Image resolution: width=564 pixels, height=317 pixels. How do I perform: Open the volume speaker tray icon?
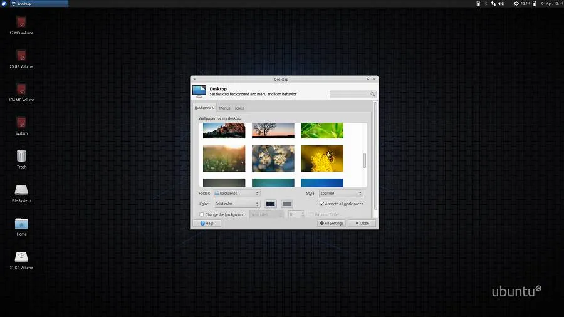coord(503,4)
